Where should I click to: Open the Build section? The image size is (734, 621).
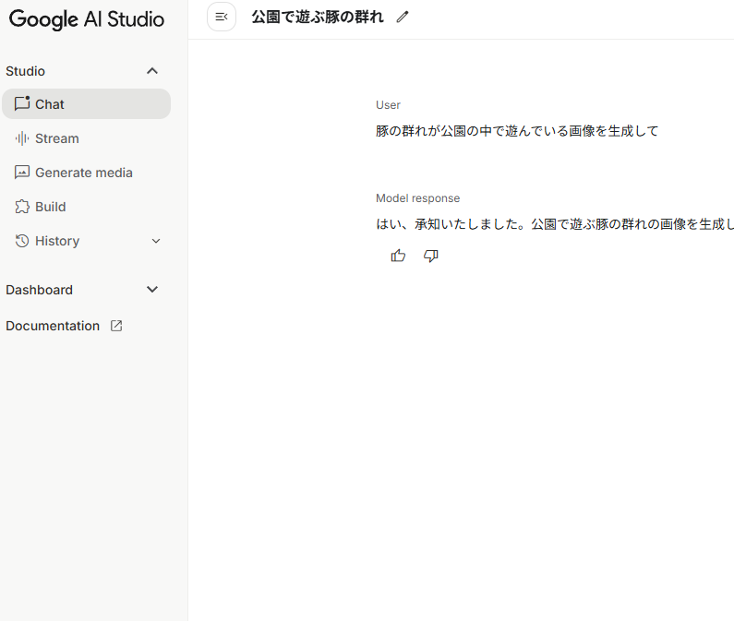pos(86,207)
